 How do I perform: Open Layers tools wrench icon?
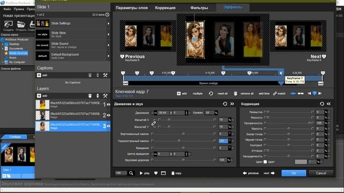[105, 95]
